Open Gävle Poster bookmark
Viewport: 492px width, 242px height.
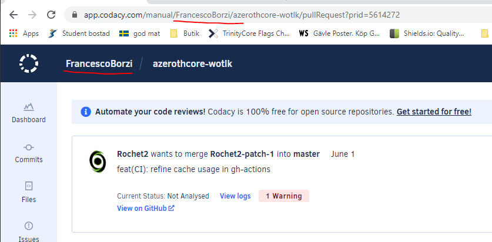(339, 33)
